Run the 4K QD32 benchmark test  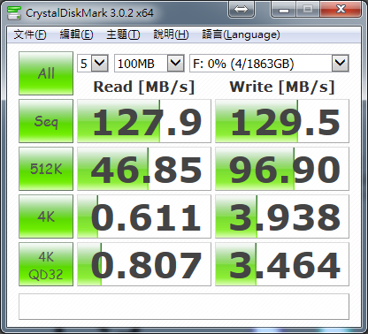tap(46, 264)
